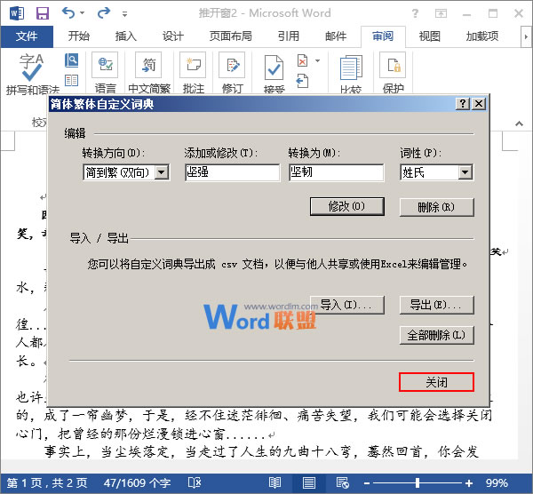Switch to the 邮件 tab

coord(336,36)
